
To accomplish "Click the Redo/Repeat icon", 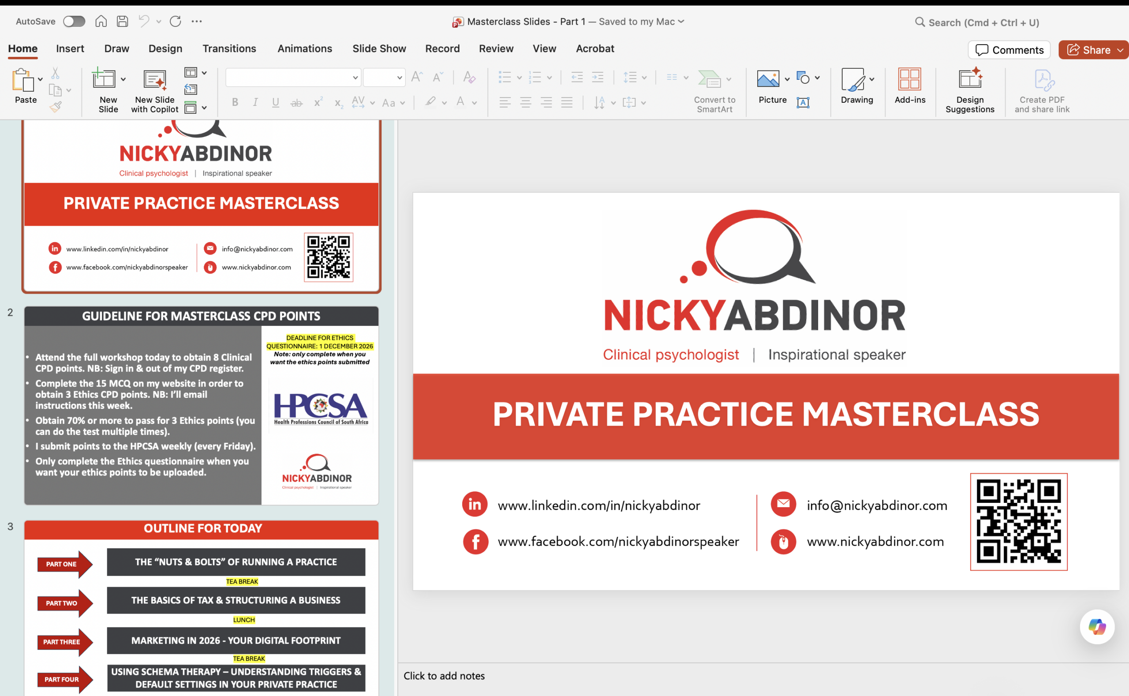I will point(176,21).
